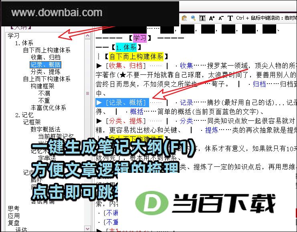
Task: Select 不漏 outline node
Action: click(x=44, y=93)
